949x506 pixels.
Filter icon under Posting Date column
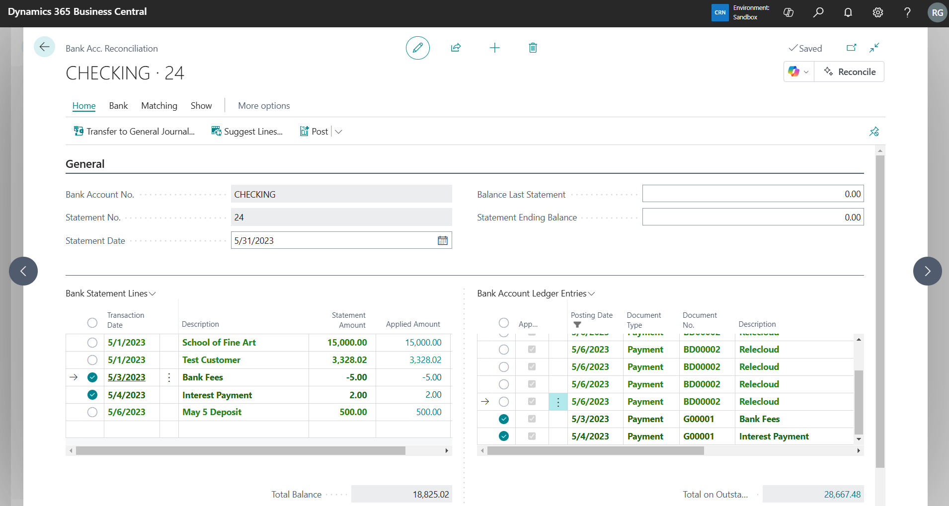(x=577, y=325)
